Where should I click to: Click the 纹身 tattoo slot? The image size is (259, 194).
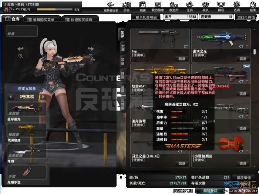[22, 31]
